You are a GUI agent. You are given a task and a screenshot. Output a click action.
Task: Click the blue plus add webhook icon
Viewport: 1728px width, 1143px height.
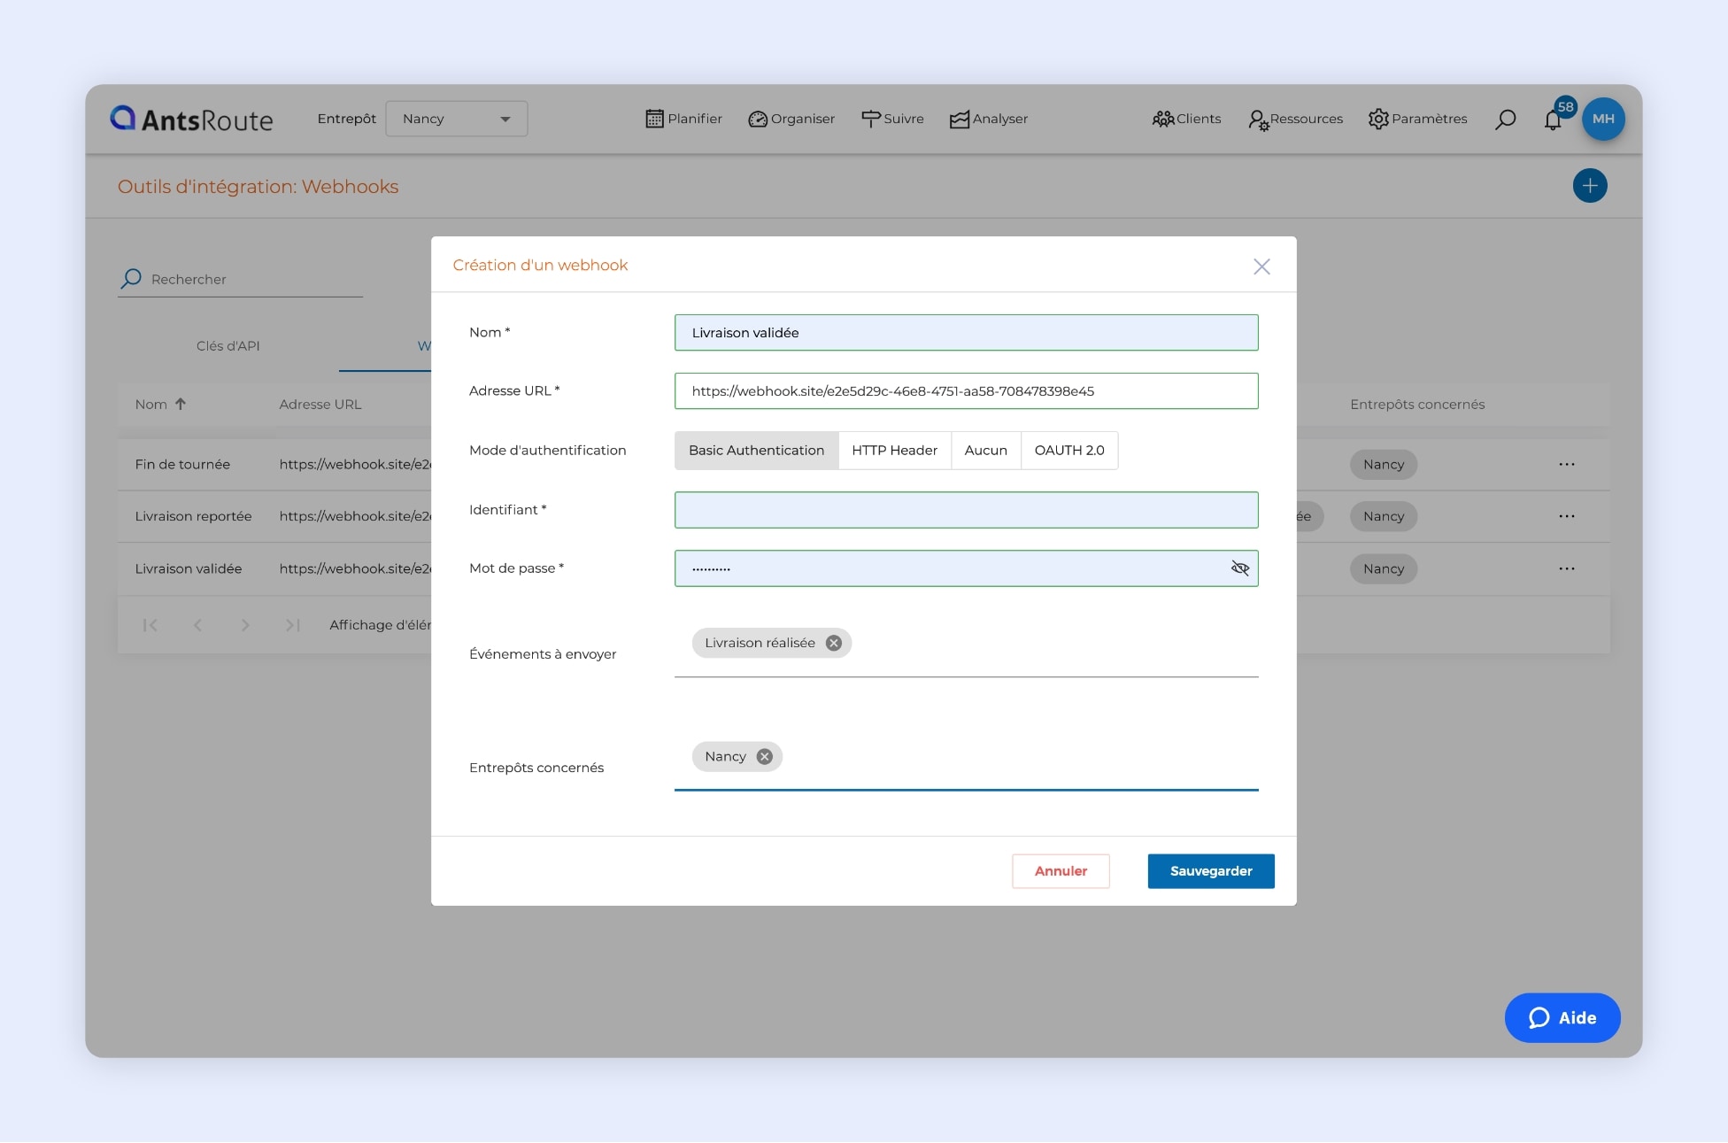[x=1589, y=186]
